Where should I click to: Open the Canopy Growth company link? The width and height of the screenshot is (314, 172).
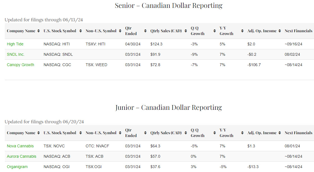(x=20, y=65)
